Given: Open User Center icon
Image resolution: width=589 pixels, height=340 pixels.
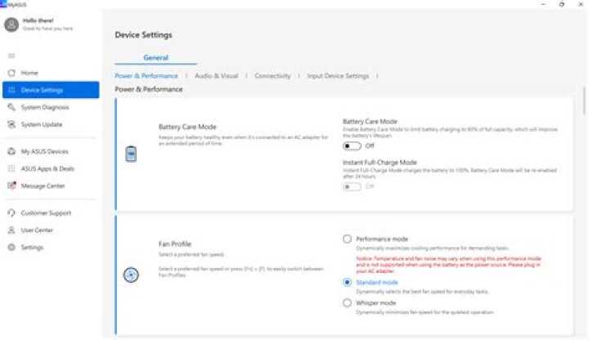Looking at the screenshot, I should tap(11, 230).
